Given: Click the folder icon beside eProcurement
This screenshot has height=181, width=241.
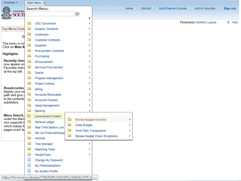Looking at the screenshot, I should [x=29, y=61].
